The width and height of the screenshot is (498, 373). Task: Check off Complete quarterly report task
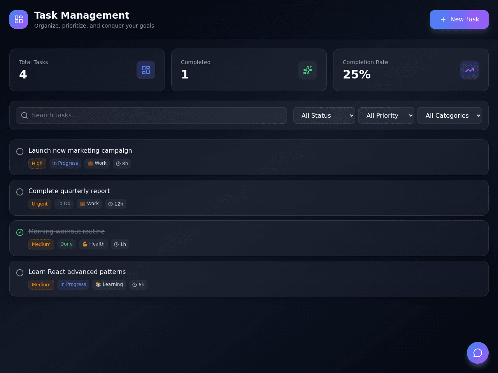[20, 192]
